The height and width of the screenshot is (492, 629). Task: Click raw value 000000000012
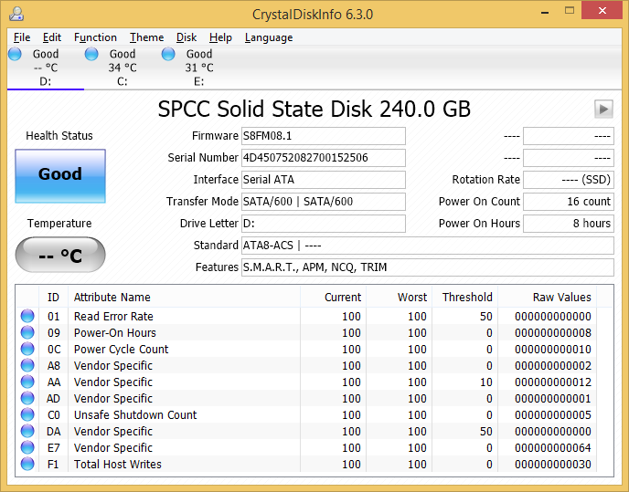point(553,382)
